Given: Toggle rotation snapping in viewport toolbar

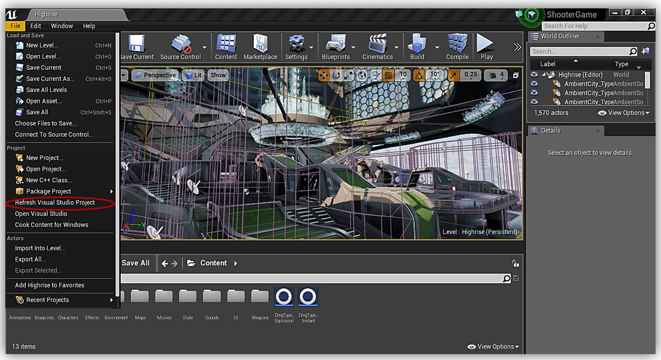Looking at the screenshot, I should (x=419, y=75).
